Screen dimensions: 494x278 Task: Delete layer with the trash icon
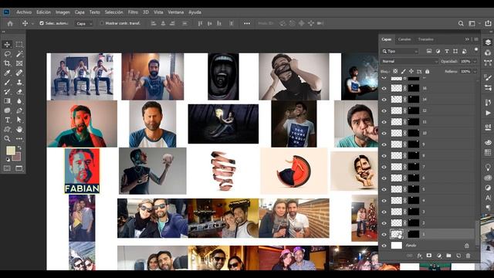tap(469, 256)
